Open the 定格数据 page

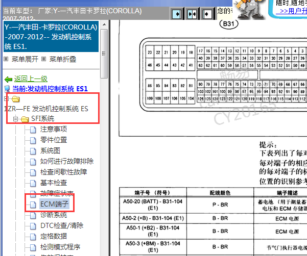[54, 236]
